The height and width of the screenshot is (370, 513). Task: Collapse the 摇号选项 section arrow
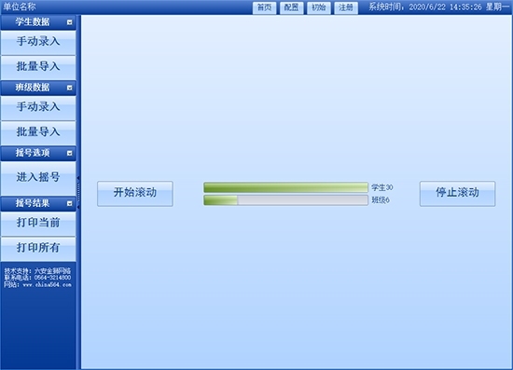pyautogui.click(x=69, y=153)
